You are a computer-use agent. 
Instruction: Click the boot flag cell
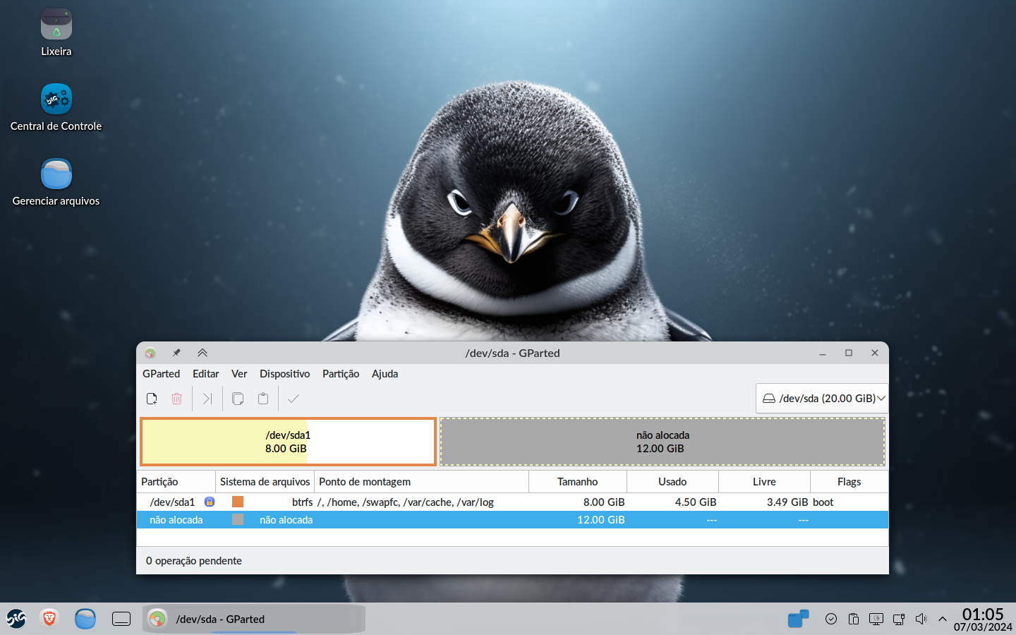click(x=823, y=502)
